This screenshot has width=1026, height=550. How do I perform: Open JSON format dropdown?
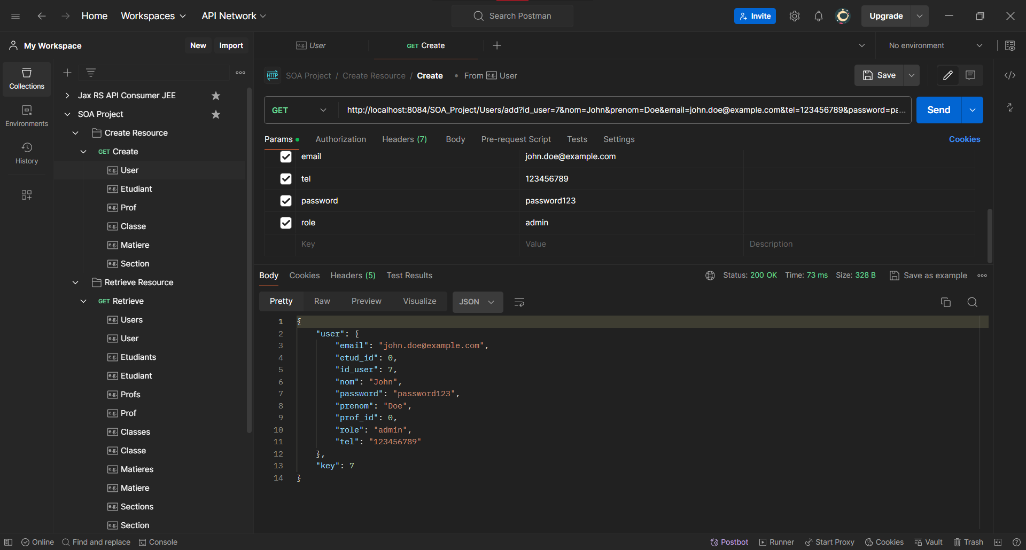pyautogui.click(x=477, y=302)
